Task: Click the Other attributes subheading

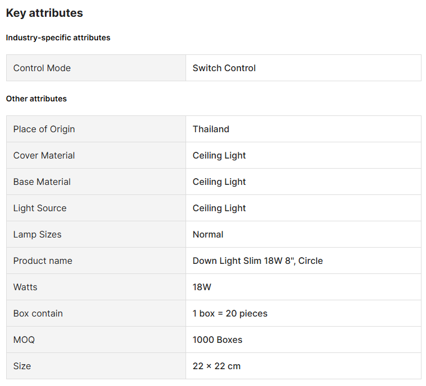Action: tap(36, 99)
